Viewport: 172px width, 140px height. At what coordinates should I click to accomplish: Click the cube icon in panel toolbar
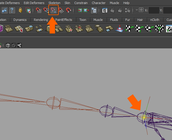tap(8, 45)
